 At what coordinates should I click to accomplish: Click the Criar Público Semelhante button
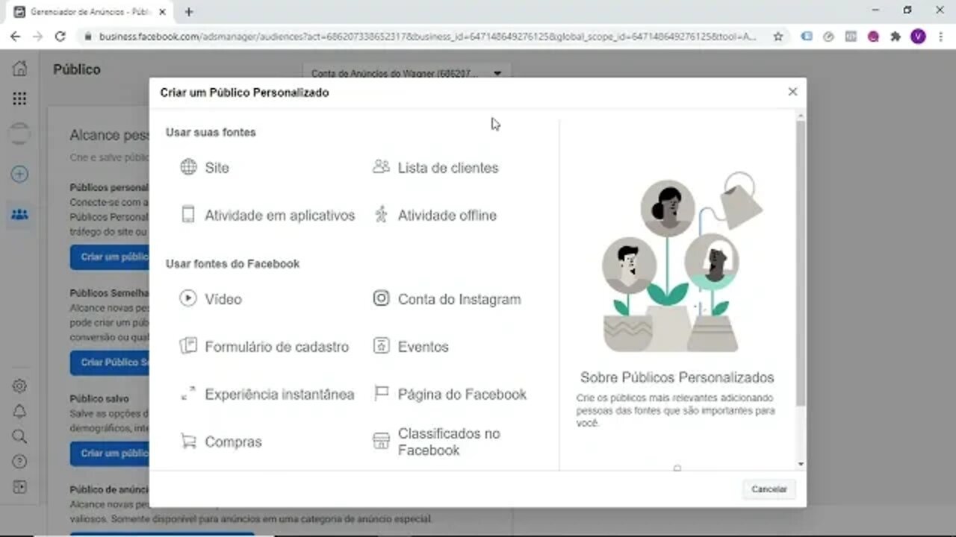[x=110, y=362]
